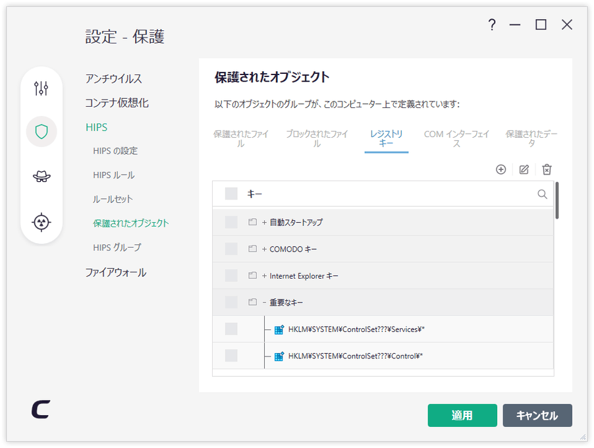Check the COMODO キー group checkbox
This screenshot has height=448, width=594.
click(x=231, y=249)
